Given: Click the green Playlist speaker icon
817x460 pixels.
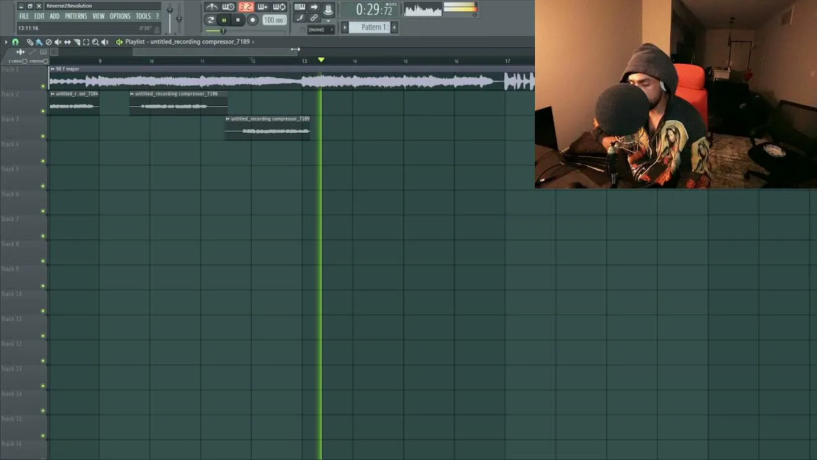Looking at the screenshot, I should tap(119, 42).
